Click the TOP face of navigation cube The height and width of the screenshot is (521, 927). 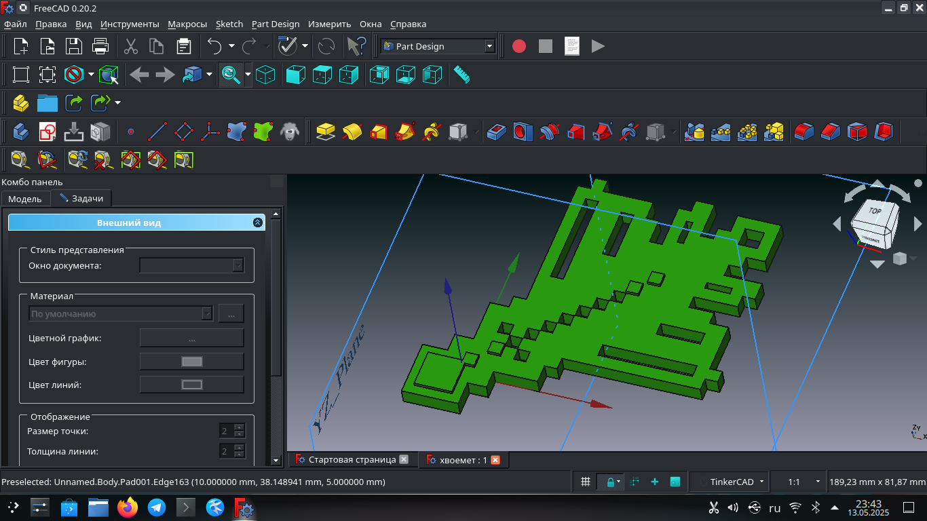875,212
